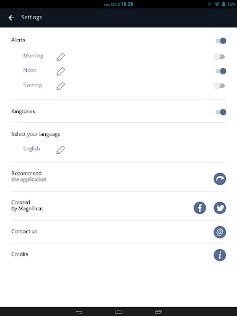Turn off the Ringtones switch

click(220, 112)
